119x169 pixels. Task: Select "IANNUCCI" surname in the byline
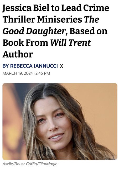46,66
